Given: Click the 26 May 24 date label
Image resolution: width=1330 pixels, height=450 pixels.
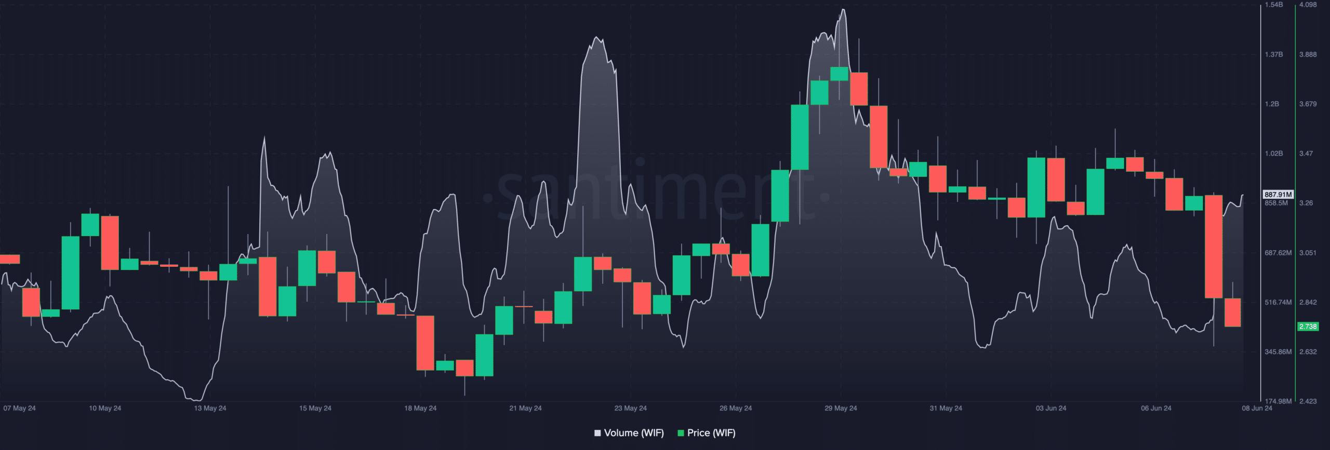Looking at the screenshot, I should click(736, 408).
